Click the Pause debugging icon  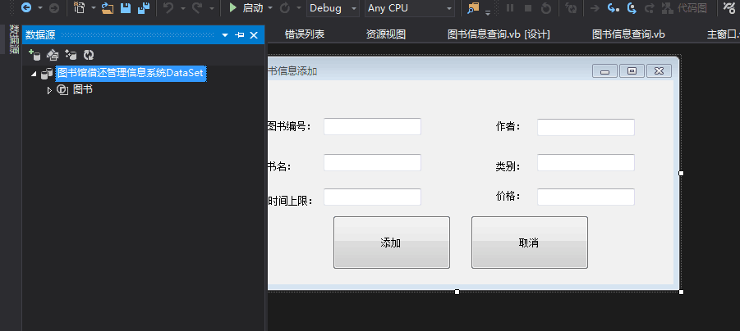[510, 8]
